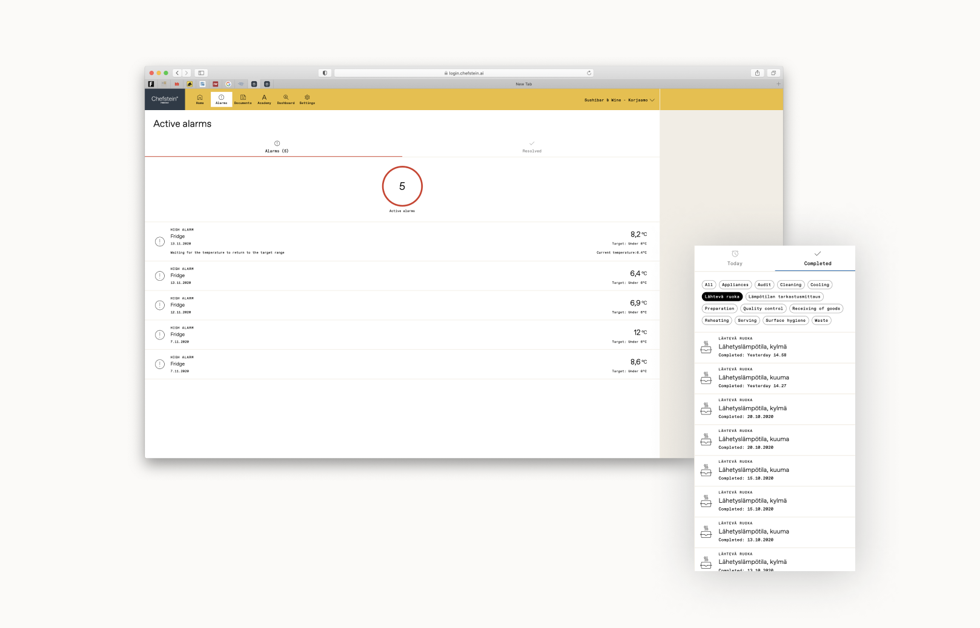Screen dimensions: 980x628
Task: Go forward in Safari browser
Action: (187, 73)
